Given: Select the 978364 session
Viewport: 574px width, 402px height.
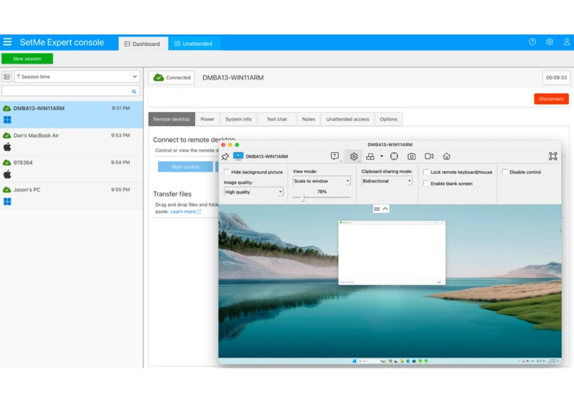Looking at the screenshot, I should (71, 169).
